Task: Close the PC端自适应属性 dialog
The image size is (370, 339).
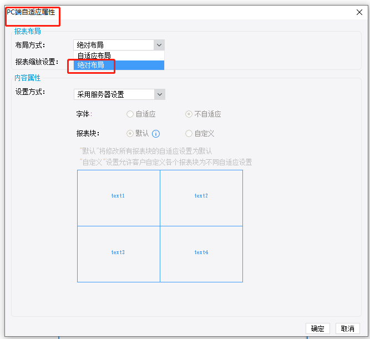Action: coord(359,12)
